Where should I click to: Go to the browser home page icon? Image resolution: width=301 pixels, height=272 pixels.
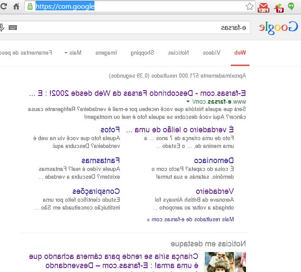tap(16, 7)
